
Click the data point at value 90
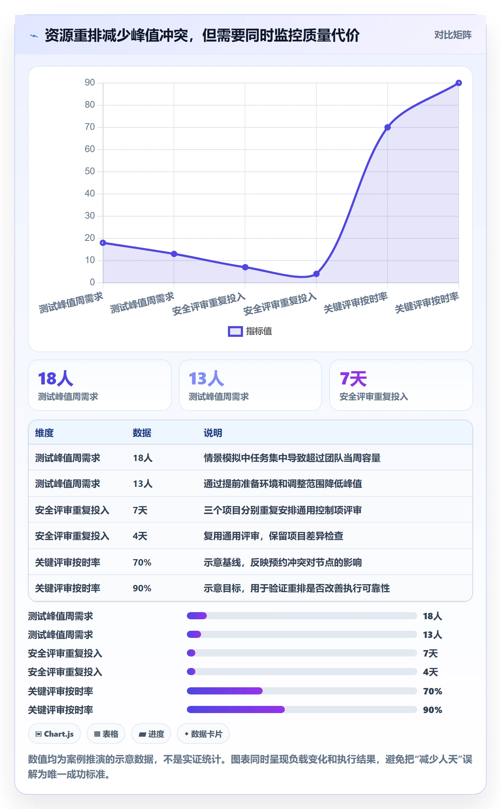pos(458,83)
